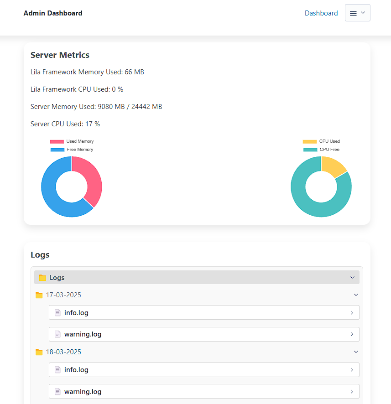This screenshot has width=391, height=404.
Task: Click arrow on 18-03-2025 info.log row
Action: click(352, 370)
